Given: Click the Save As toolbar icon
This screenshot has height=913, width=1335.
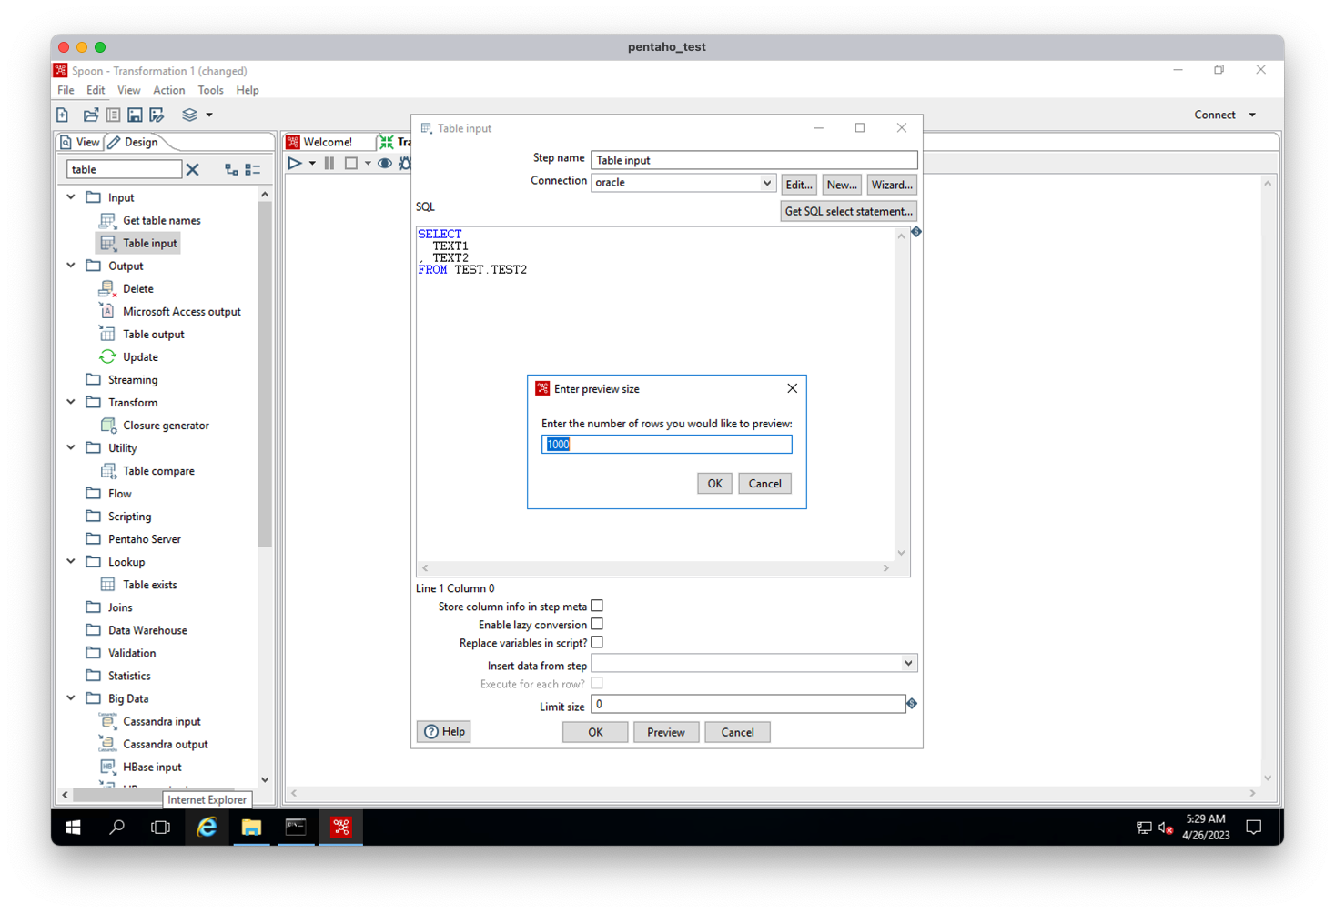Looking at the screenshot, I should (157, 115).
